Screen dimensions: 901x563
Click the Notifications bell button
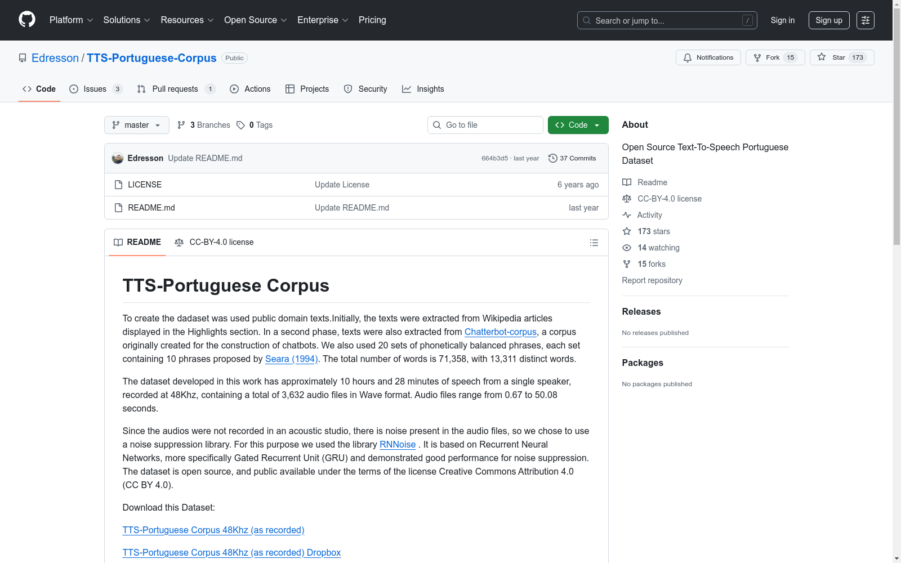tap(708, 57)
